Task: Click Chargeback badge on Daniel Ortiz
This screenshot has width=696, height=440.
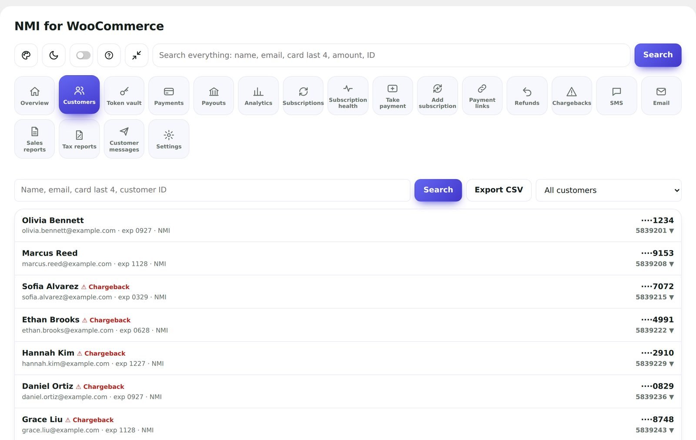Action: click(100, 387)
